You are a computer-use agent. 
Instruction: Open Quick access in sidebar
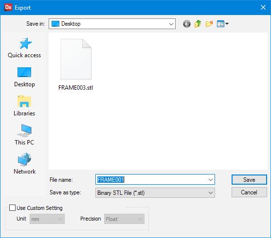(x=24, y=48)
